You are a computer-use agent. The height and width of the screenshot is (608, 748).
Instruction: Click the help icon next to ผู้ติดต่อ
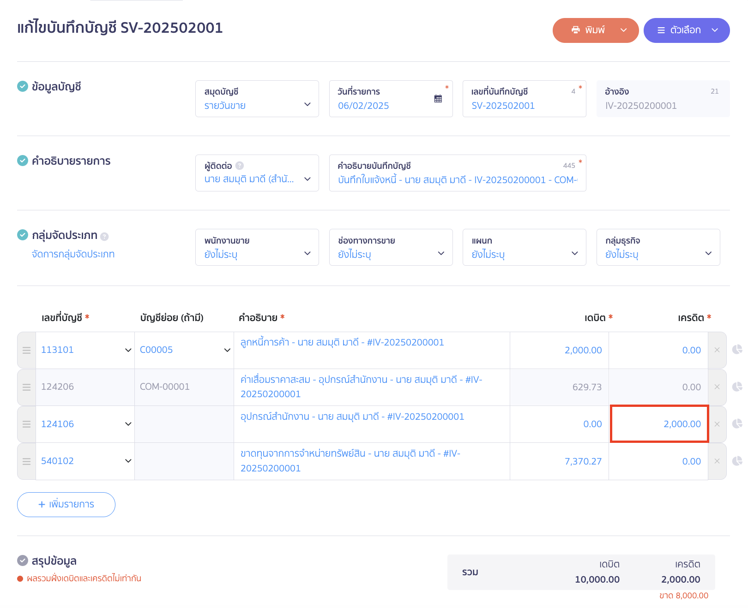(x=239, y=166)
